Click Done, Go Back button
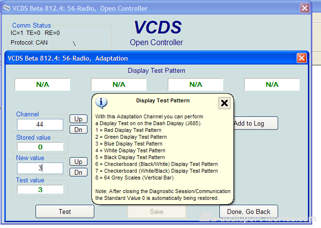Screen dimensions: 321x228 tap(249, 212)
